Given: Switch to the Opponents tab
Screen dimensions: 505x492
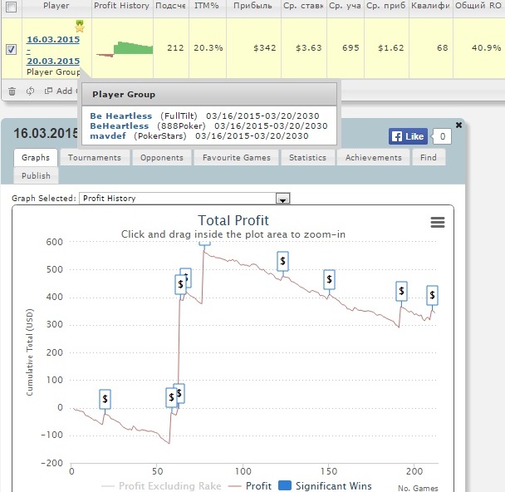Looking at the screenshot, I should coord(162,158).
